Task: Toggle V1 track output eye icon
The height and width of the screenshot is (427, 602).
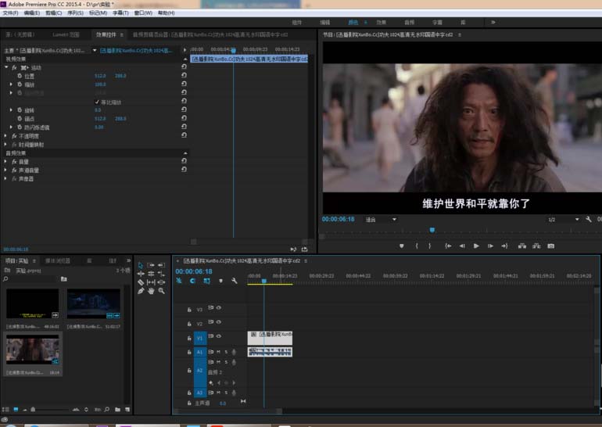Action: point(218,338)
